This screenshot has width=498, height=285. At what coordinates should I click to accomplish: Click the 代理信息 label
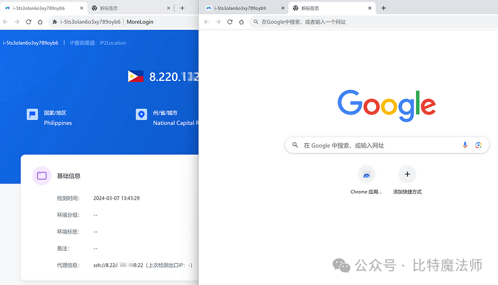[x=68, y=265]
